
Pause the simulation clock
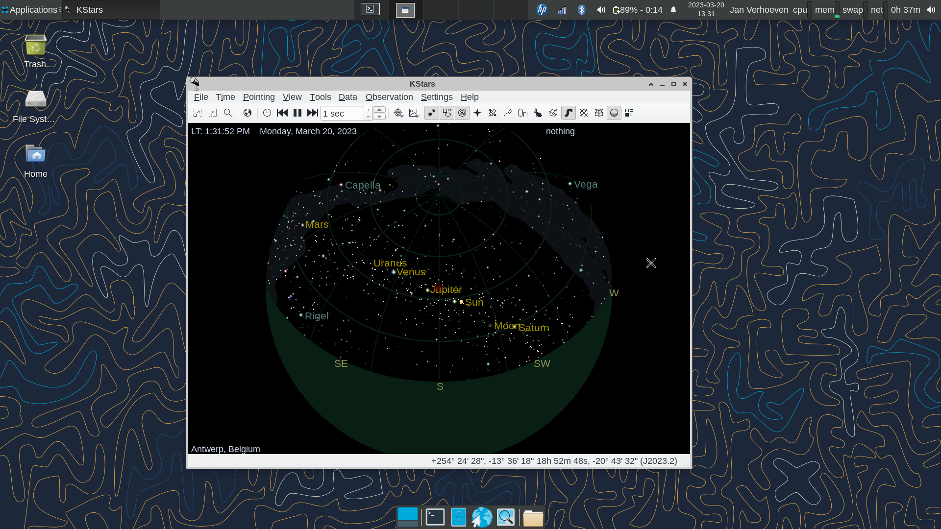297,113
